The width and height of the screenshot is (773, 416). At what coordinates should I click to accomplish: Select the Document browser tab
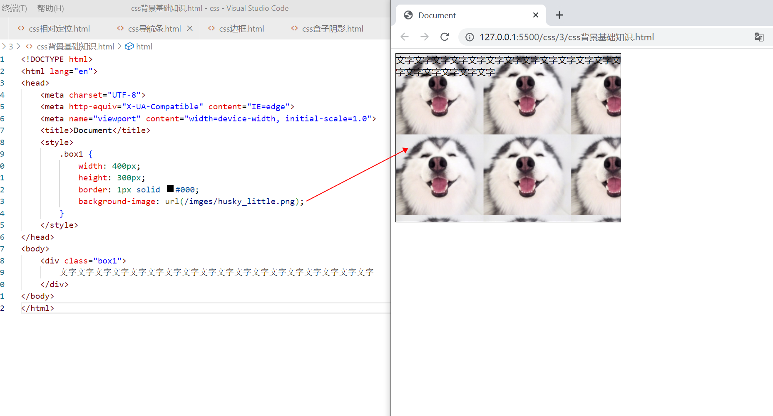tap(470, 15)
